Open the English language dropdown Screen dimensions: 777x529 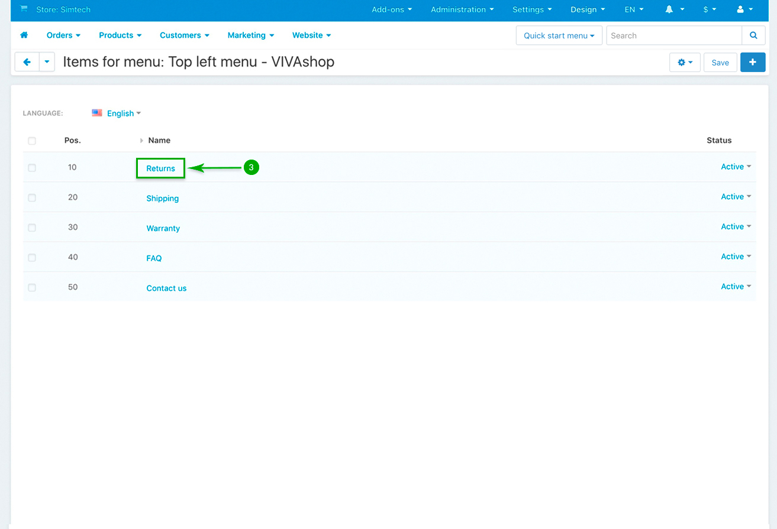click(121, 113)
